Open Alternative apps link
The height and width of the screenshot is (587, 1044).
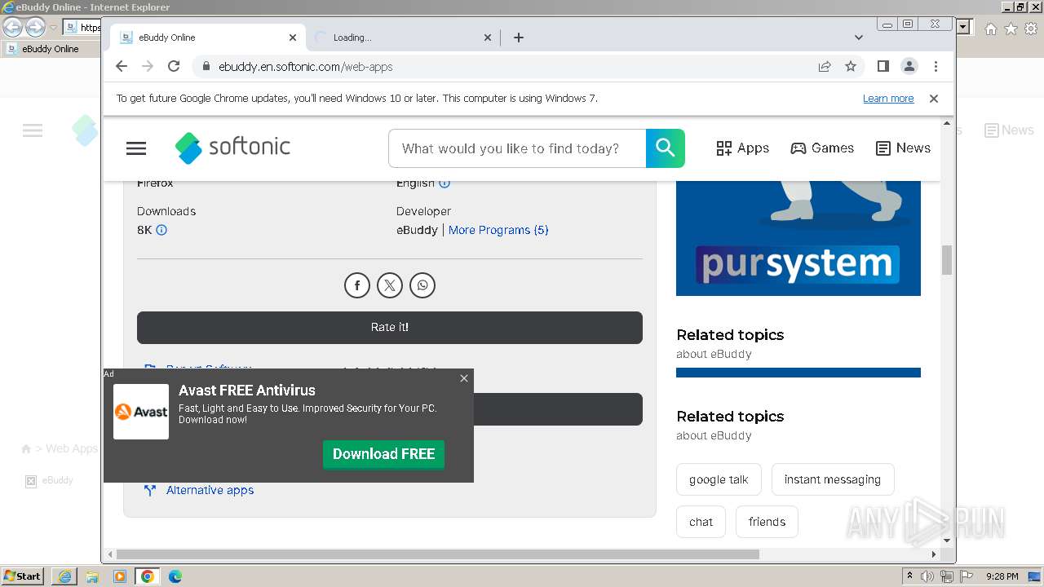click(210, 490)
